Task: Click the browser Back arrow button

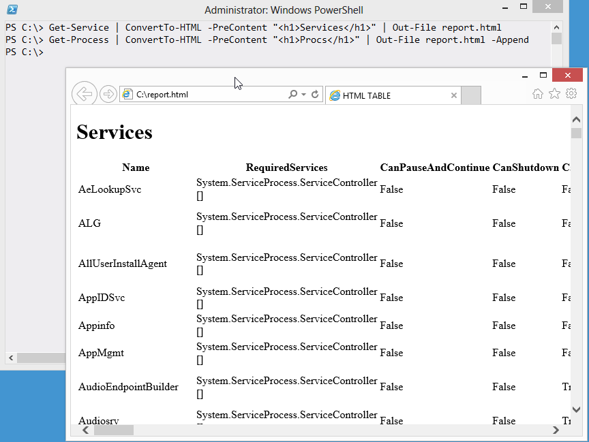Action: click(84, 95)
